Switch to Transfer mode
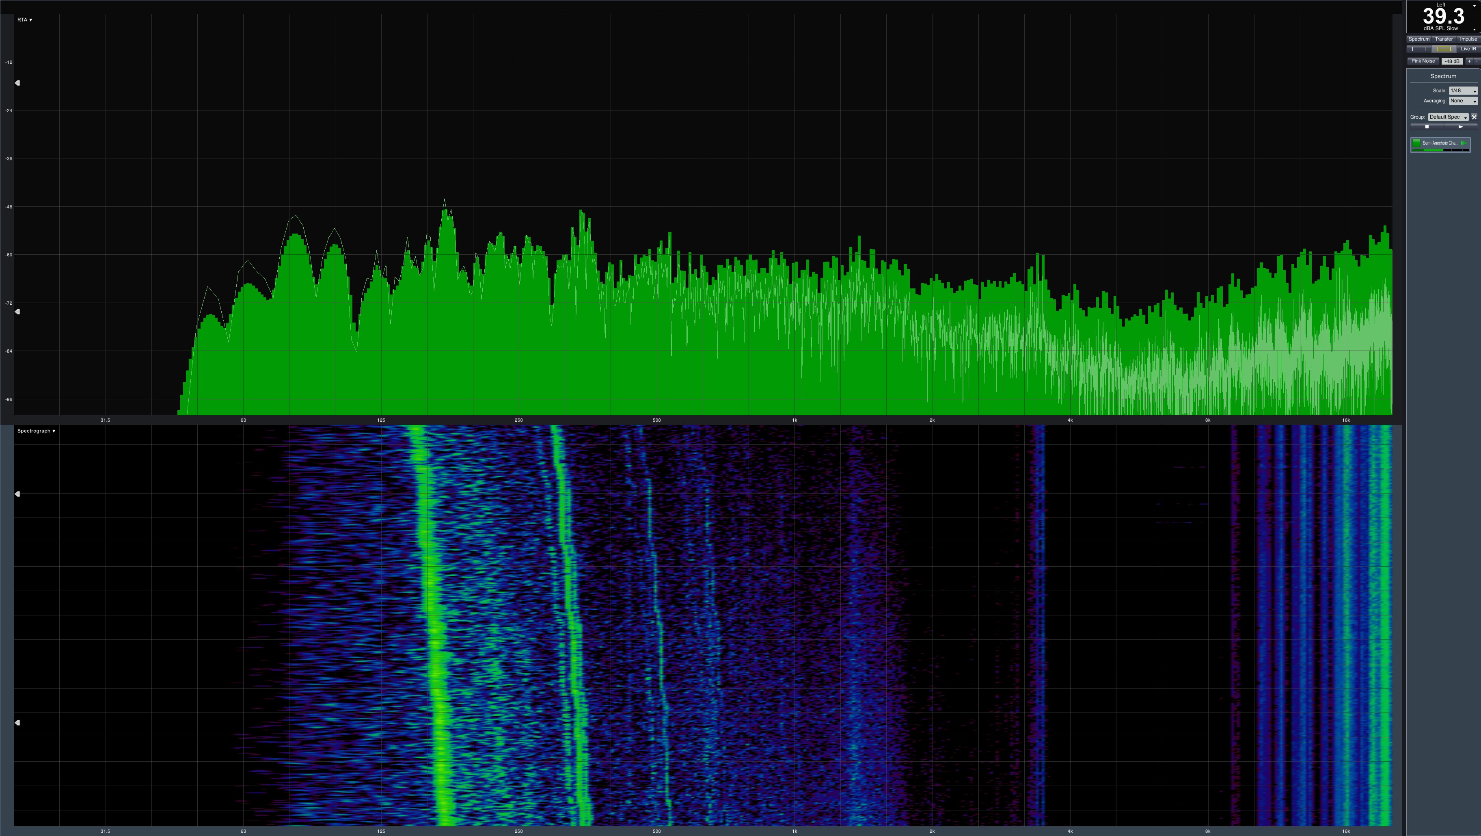The height and width of the screenshot is (836, 1481). 1444,39
